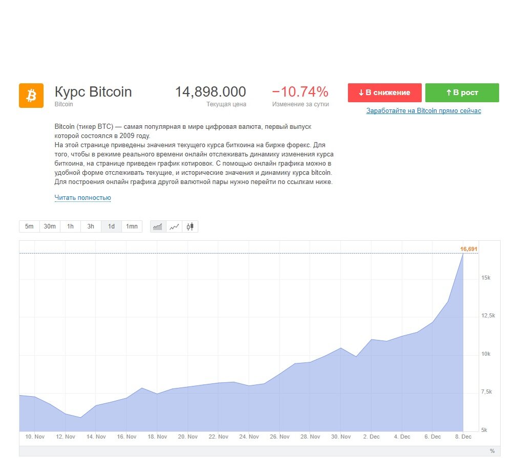Click the '20. Nov' date axis label
The image size is (515, 458).
pyautogui.click(x=188, y=437)
